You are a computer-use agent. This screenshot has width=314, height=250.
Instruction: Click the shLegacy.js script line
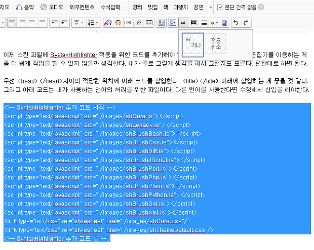click(x=97, y=125)
